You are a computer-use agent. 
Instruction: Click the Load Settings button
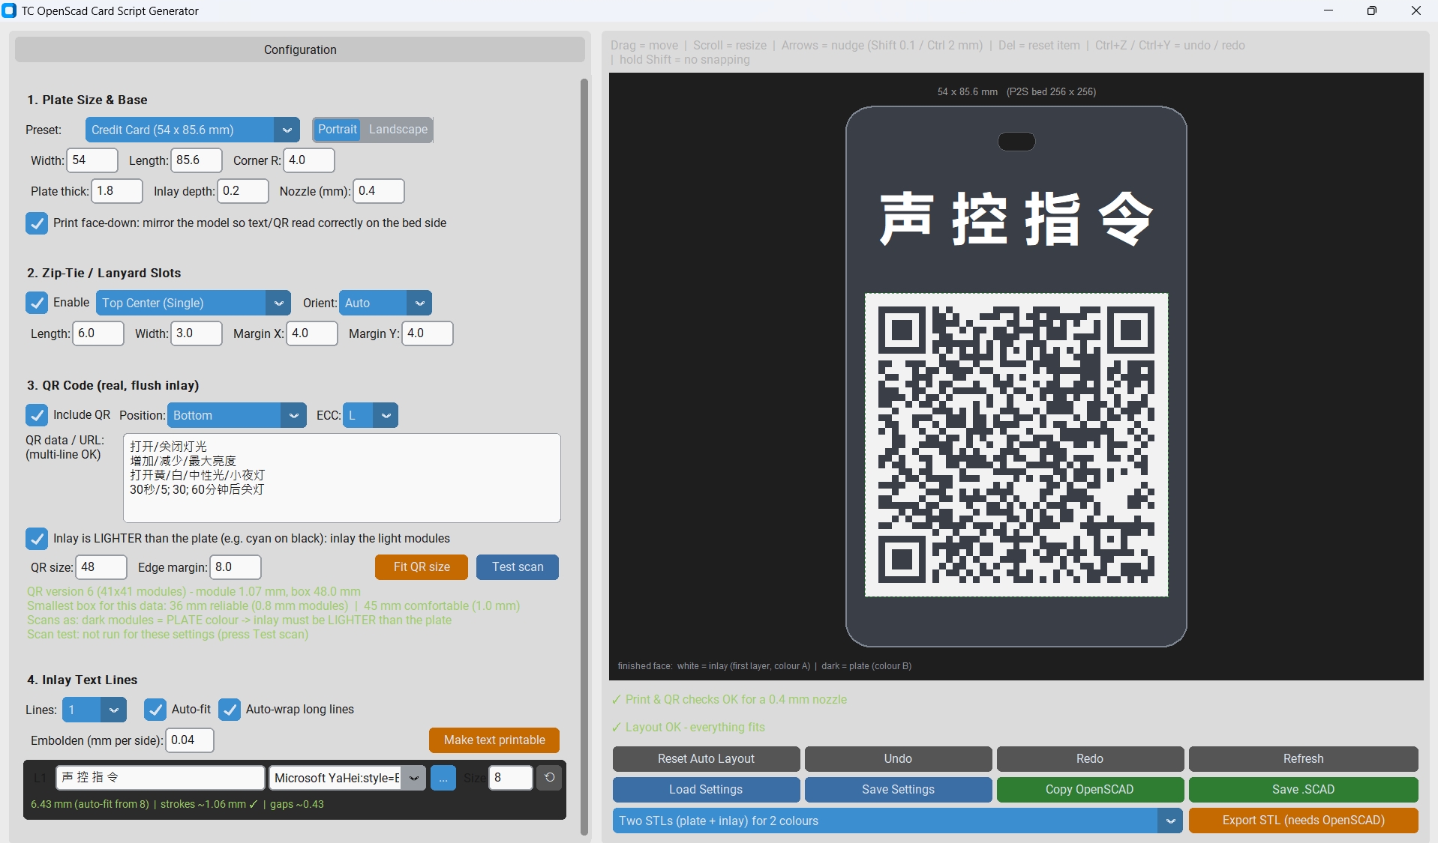click(706, 790)
